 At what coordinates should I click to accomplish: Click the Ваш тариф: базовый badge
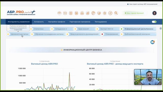click(x=134, y=13)
